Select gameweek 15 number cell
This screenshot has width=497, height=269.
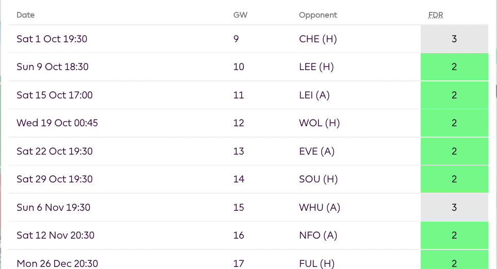pyautogui.click(x=239, y=207)
